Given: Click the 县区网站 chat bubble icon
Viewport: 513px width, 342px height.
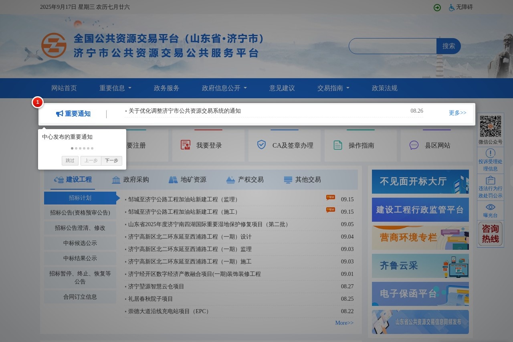Looking at the screenshot, I should click(413, 145).
